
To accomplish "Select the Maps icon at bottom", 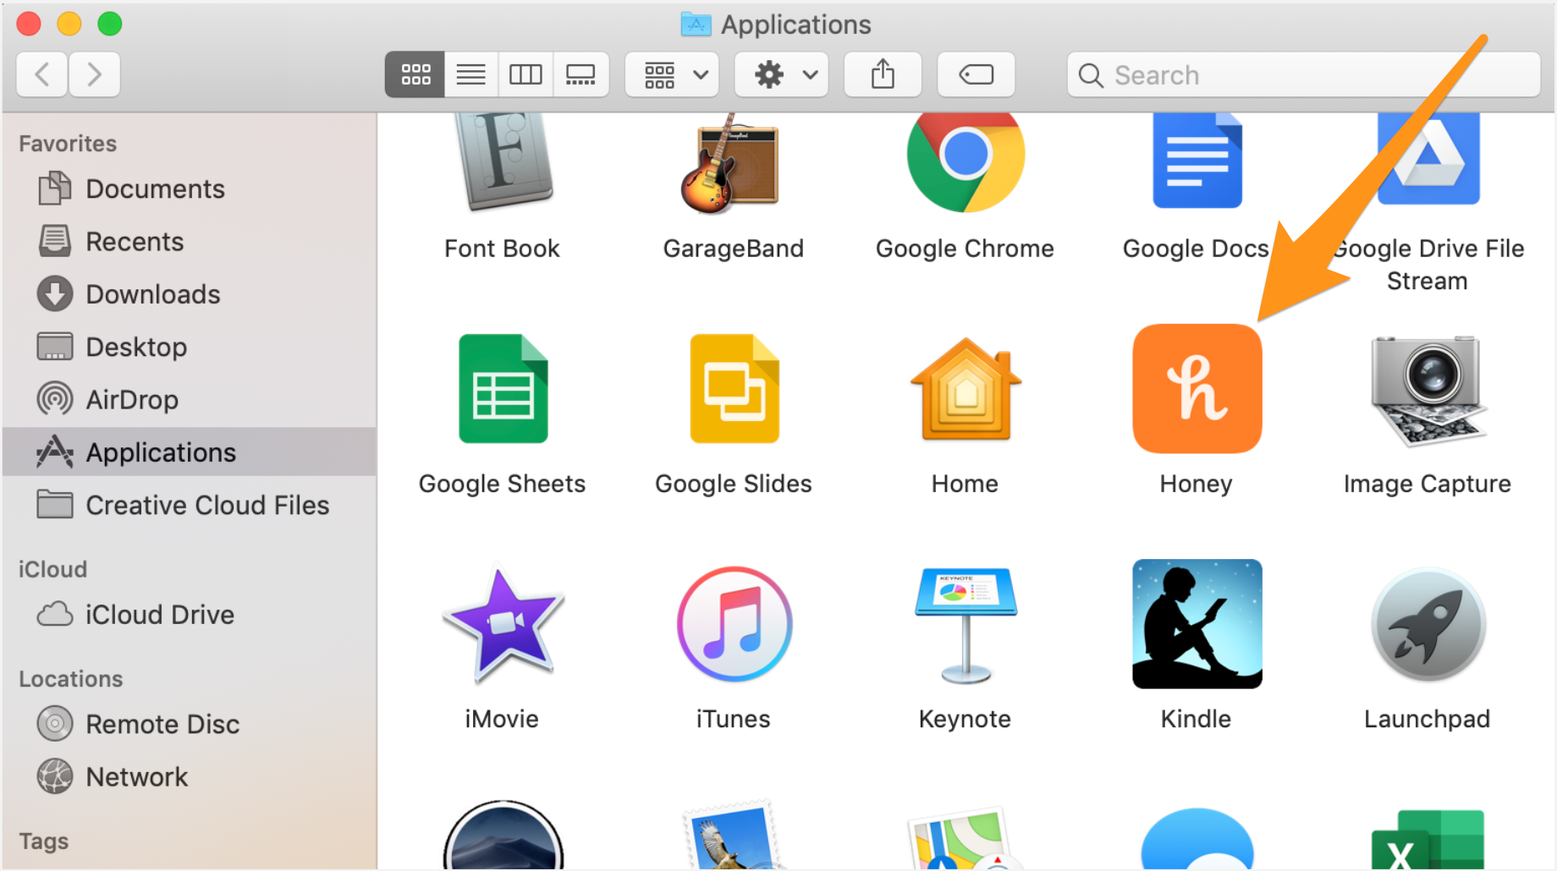I will coord(964,837).
